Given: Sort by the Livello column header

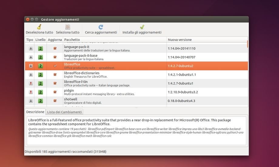Looking at the screenshot, I should pyautogui.click(x=40, y=40).
